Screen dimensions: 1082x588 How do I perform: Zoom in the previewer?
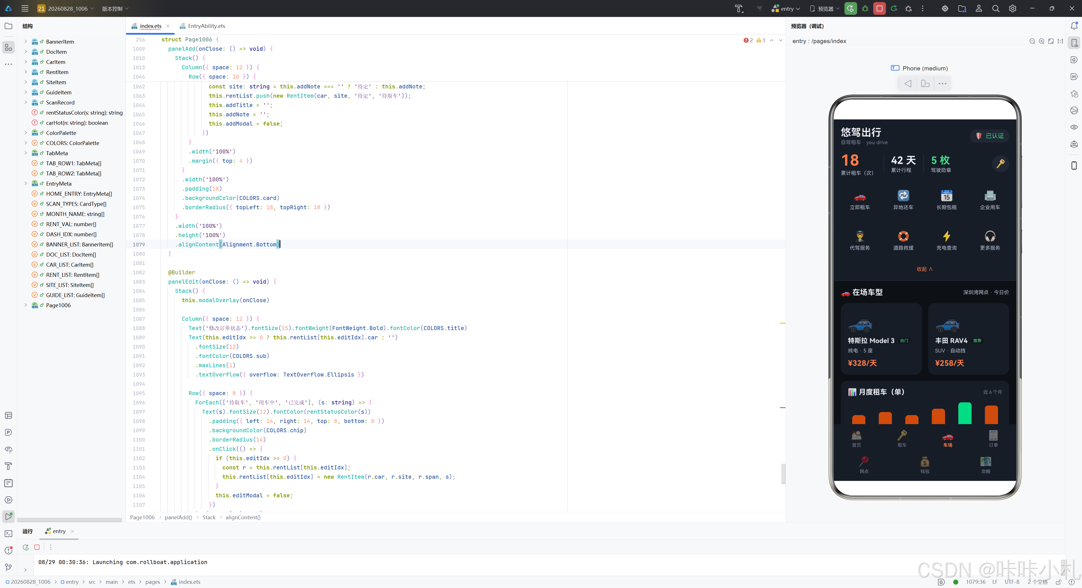[1041, 41]
